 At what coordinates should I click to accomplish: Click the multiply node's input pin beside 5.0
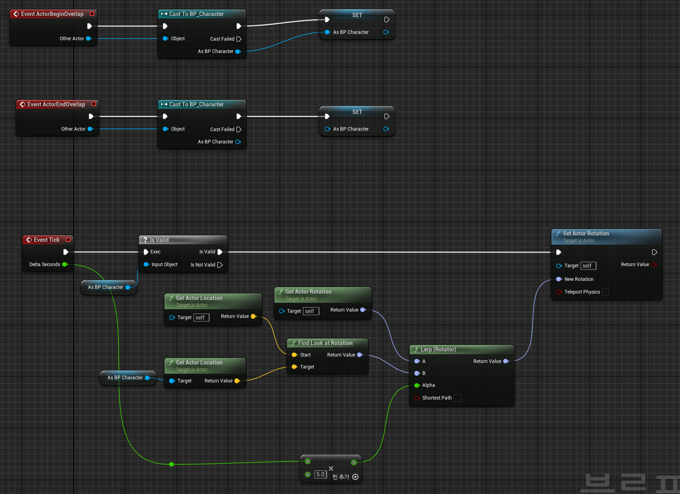pyautogui.click(x=308, y=474)
